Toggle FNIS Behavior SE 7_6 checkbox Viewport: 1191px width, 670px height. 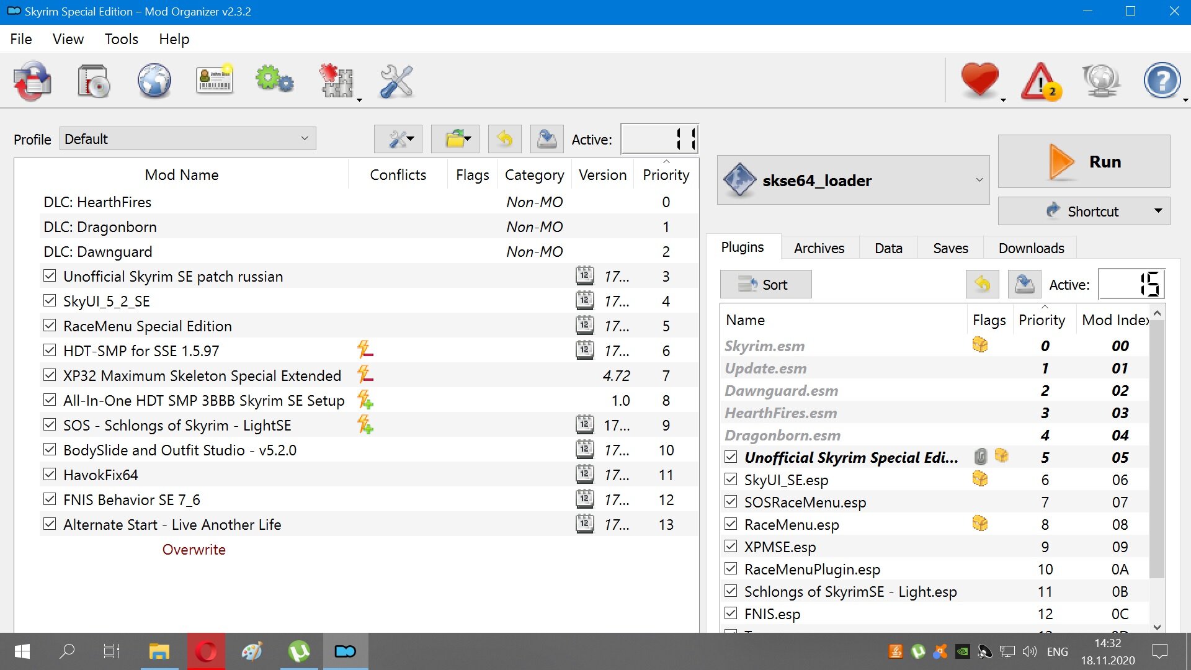[50, 499]
